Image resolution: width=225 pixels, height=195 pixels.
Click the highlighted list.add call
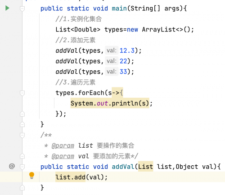(x=70, y=177)
